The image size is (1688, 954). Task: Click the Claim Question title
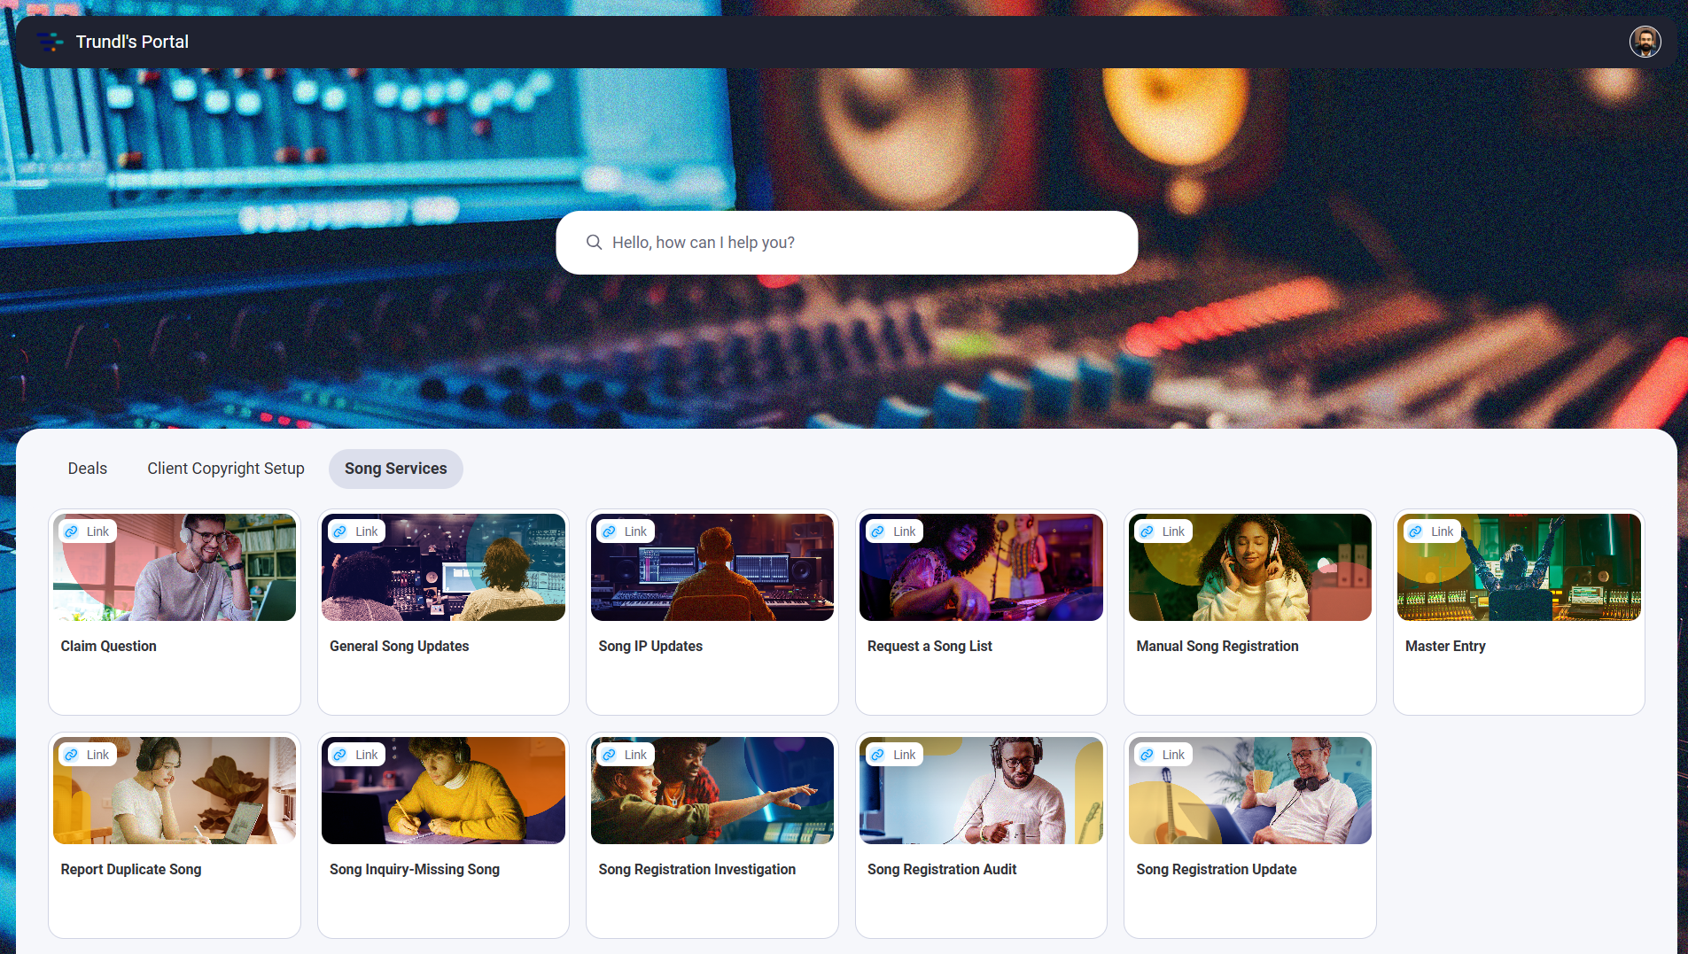(109, 647)
